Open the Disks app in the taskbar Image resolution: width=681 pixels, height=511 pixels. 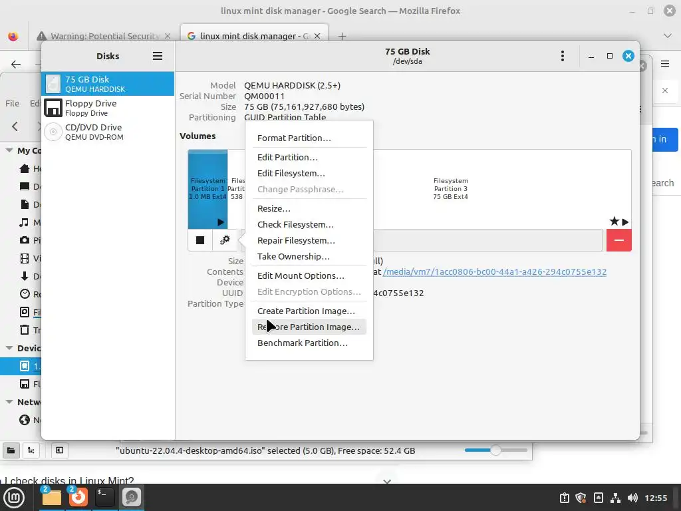click(131, 498)
